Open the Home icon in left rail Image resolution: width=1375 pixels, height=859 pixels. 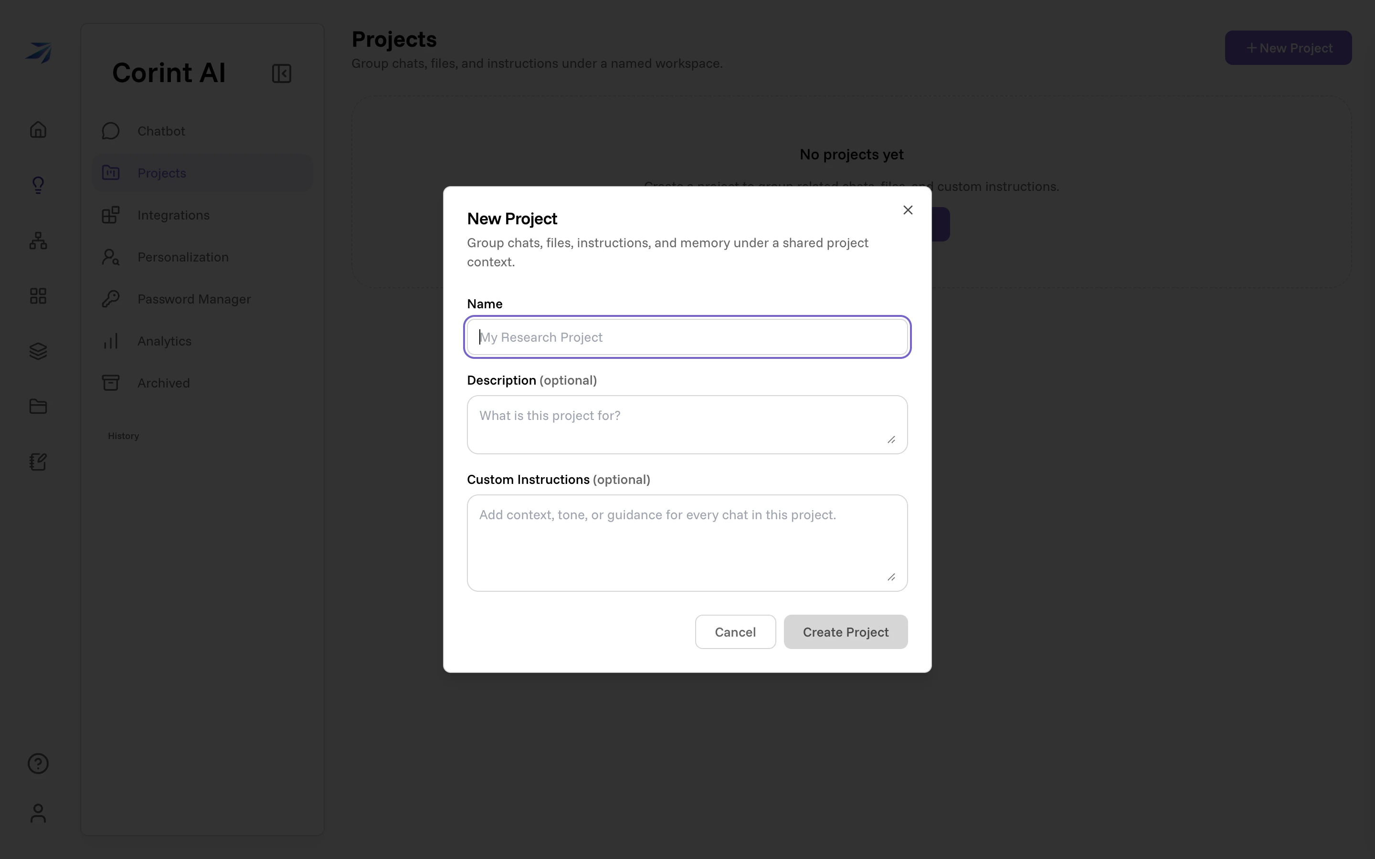[38, 129]
